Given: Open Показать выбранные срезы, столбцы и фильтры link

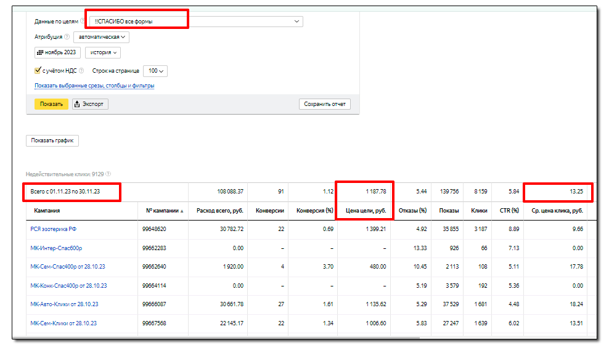Looking at the screenshot, I should click(x=94, y=86).
